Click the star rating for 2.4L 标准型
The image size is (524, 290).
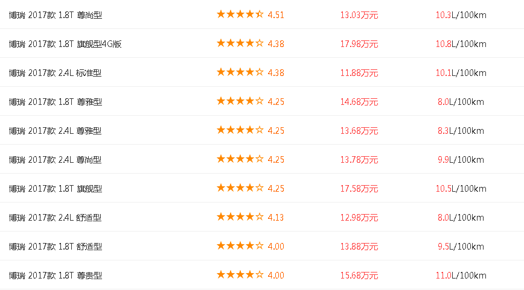(240, 72)
